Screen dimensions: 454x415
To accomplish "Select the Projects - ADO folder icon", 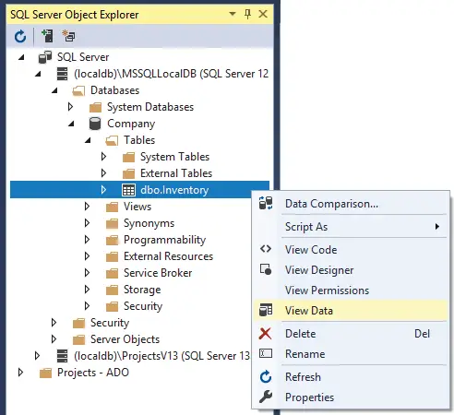I will pos(45,373).
